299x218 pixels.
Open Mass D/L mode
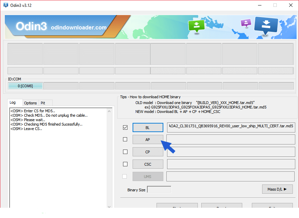[x=277, y=189]
